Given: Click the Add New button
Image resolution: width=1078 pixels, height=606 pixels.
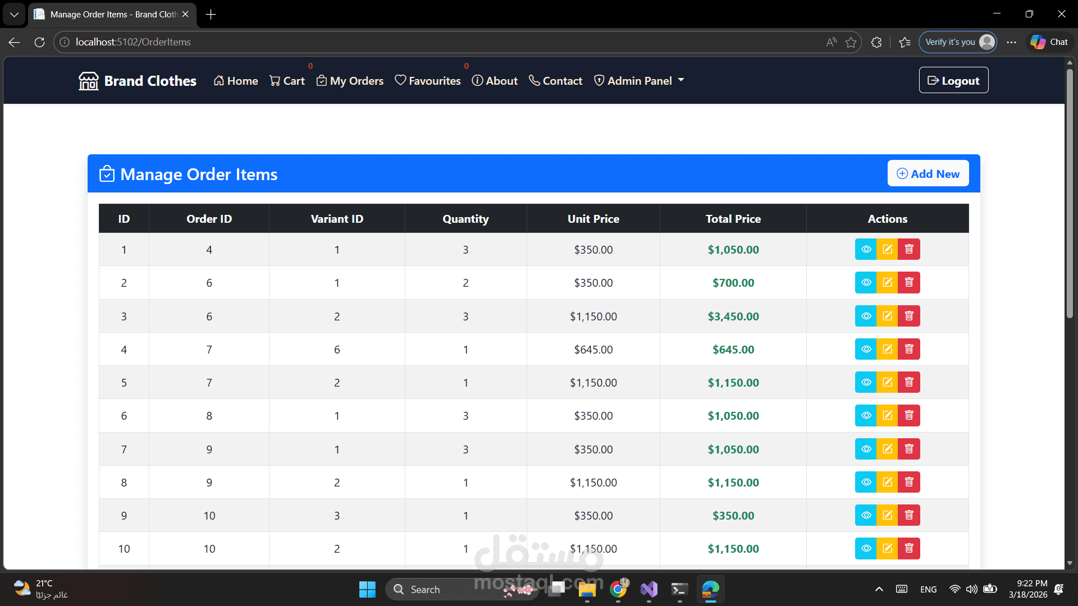Looking at the screenshot, I should tap(928, 173).
